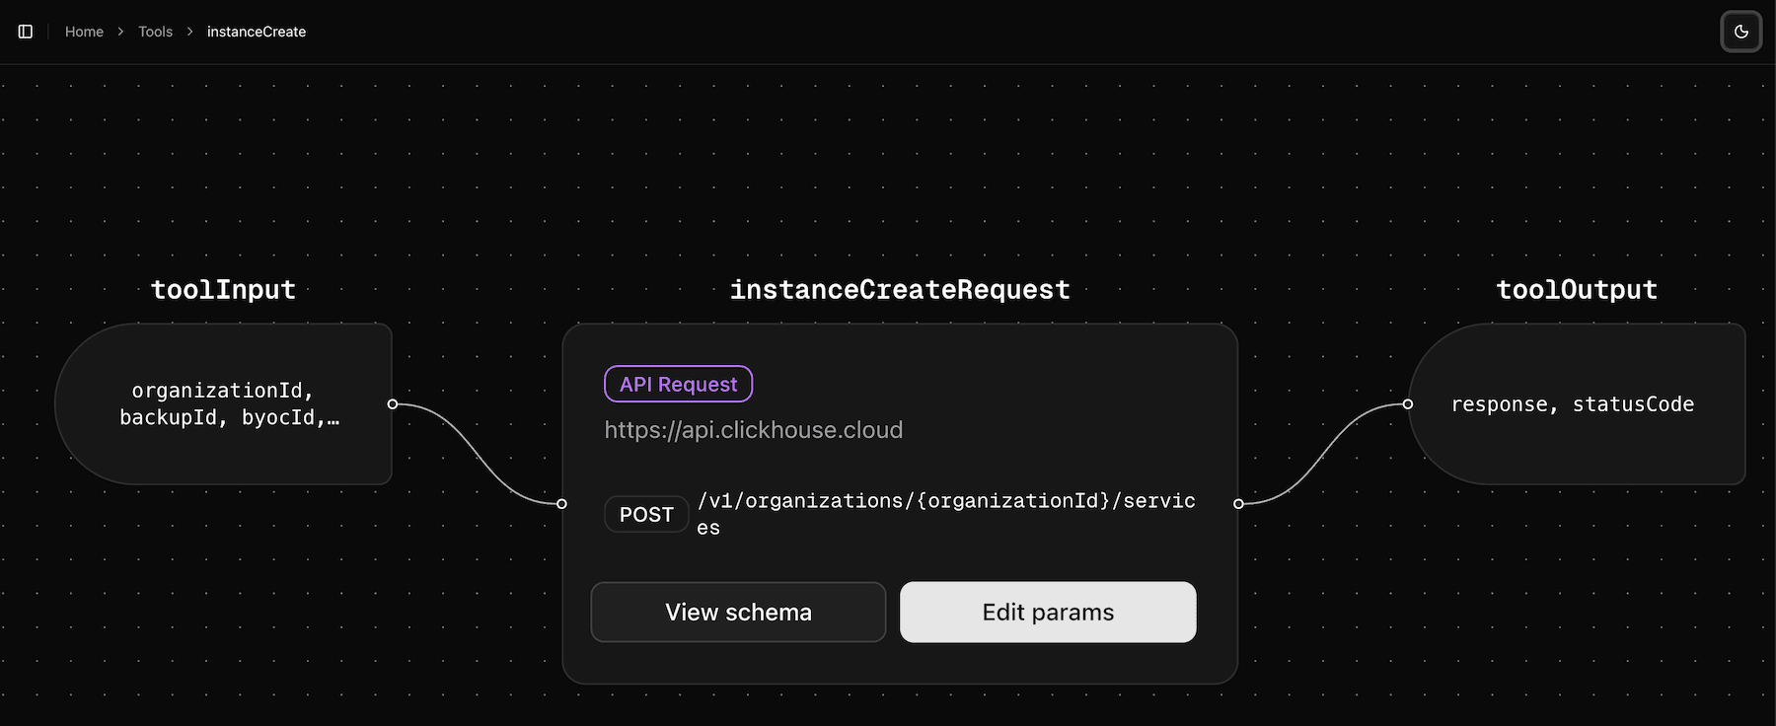Click the toolOutput node's input connector handle
The image size is (1776, 726).
(x=1408, y=403)
